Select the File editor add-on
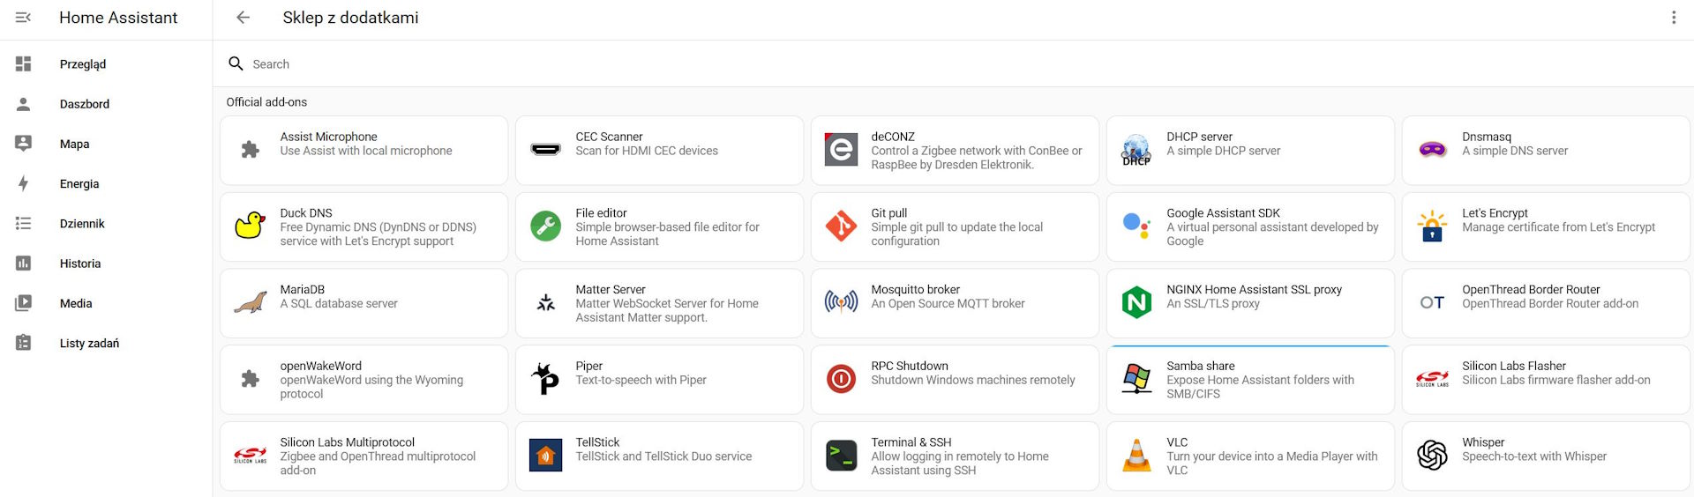This screenshot has height=497, width=1694. tap(658, 226)
